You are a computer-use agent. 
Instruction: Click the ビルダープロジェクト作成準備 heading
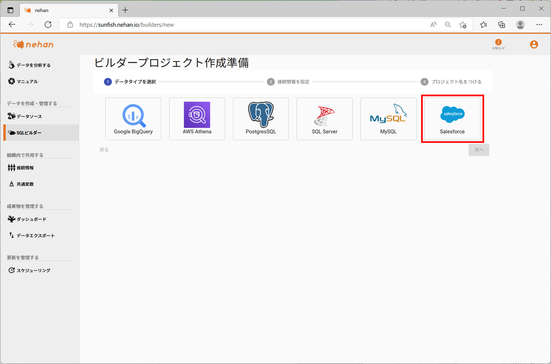[171, 63]
